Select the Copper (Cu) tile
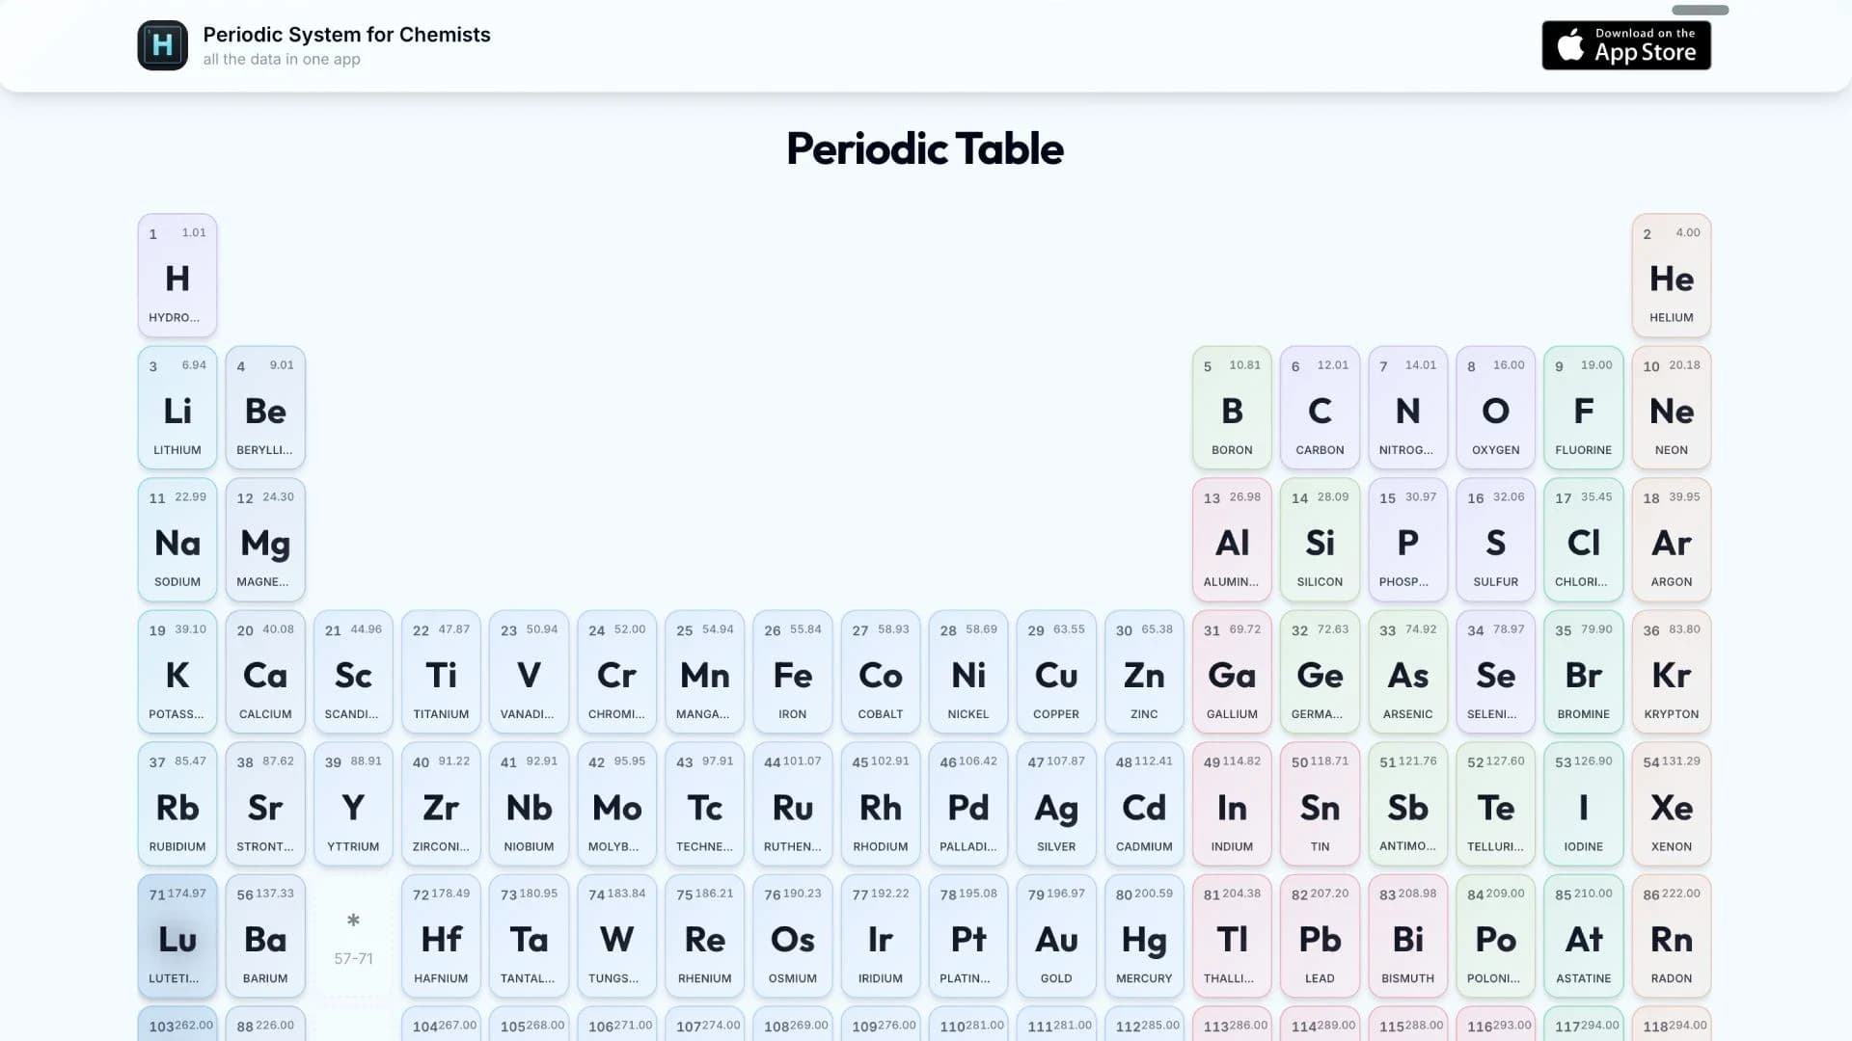1852x1041 pixels. (x=1056, y=672)
